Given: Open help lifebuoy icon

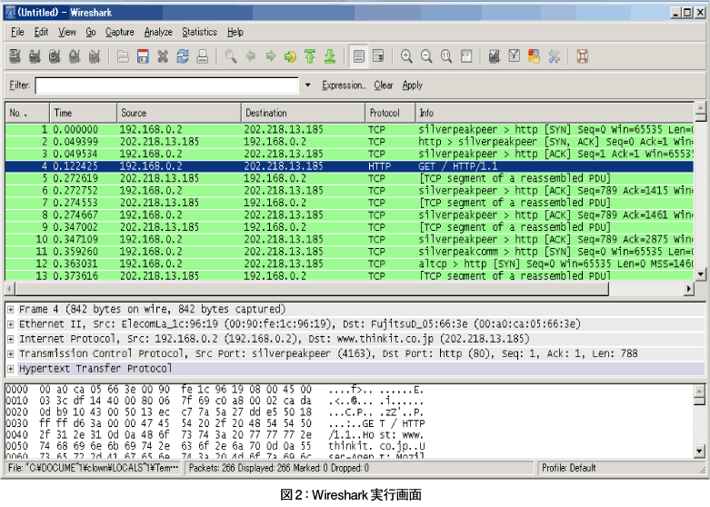Looking at the screenshot, I should [583, 56].
